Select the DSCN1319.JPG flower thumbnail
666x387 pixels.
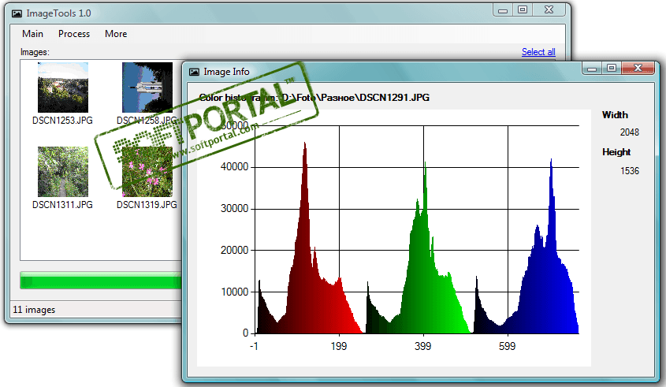(x=147, y=172)
